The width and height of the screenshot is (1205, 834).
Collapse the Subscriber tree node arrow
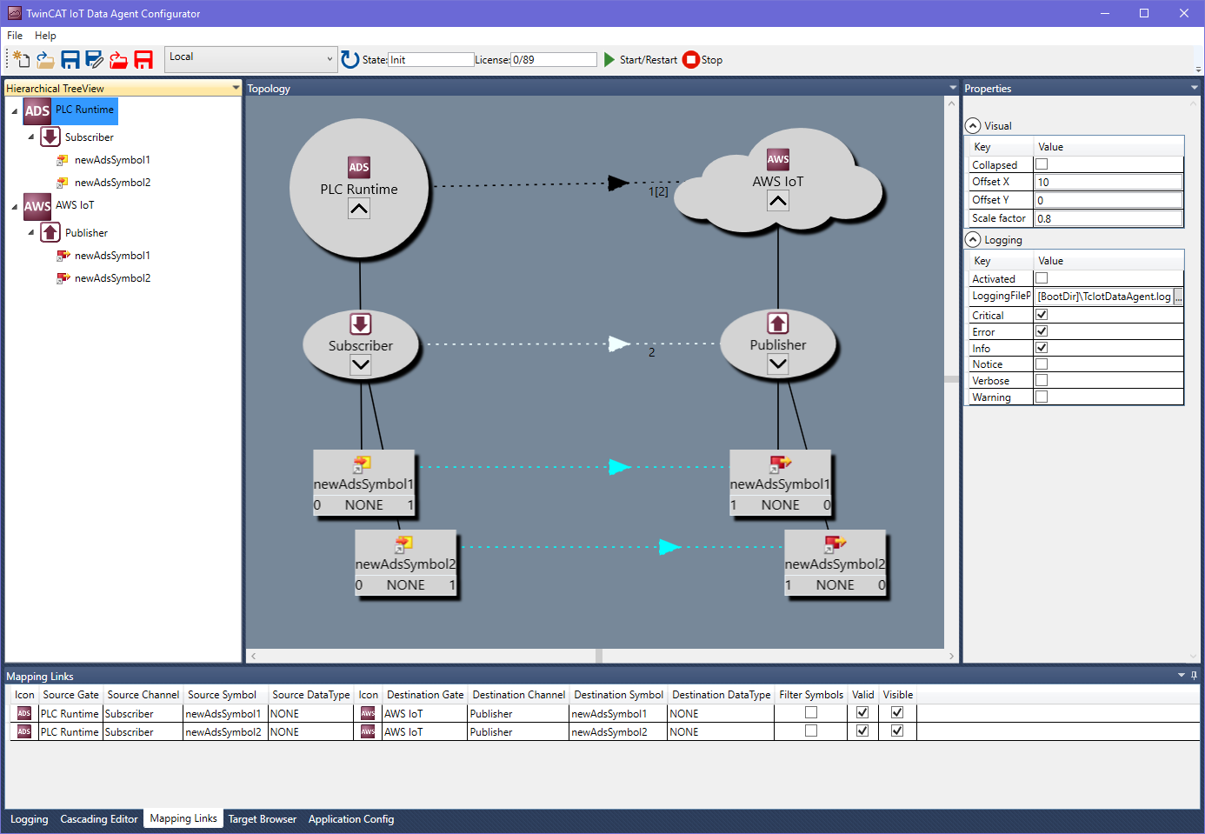(31, 137)
